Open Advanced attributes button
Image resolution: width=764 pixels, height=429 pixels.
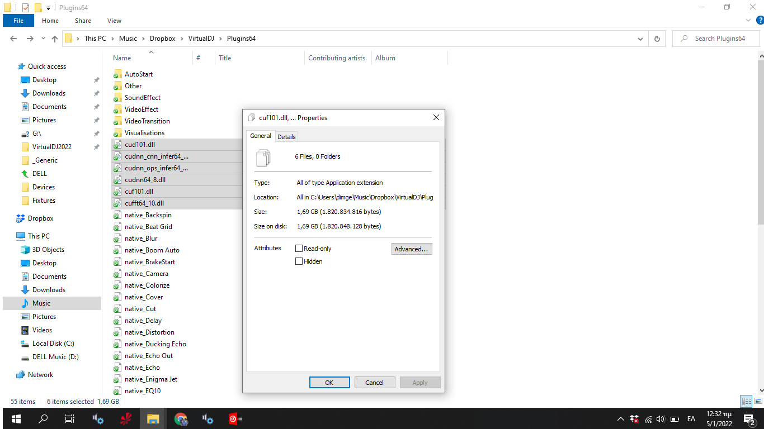412,249
